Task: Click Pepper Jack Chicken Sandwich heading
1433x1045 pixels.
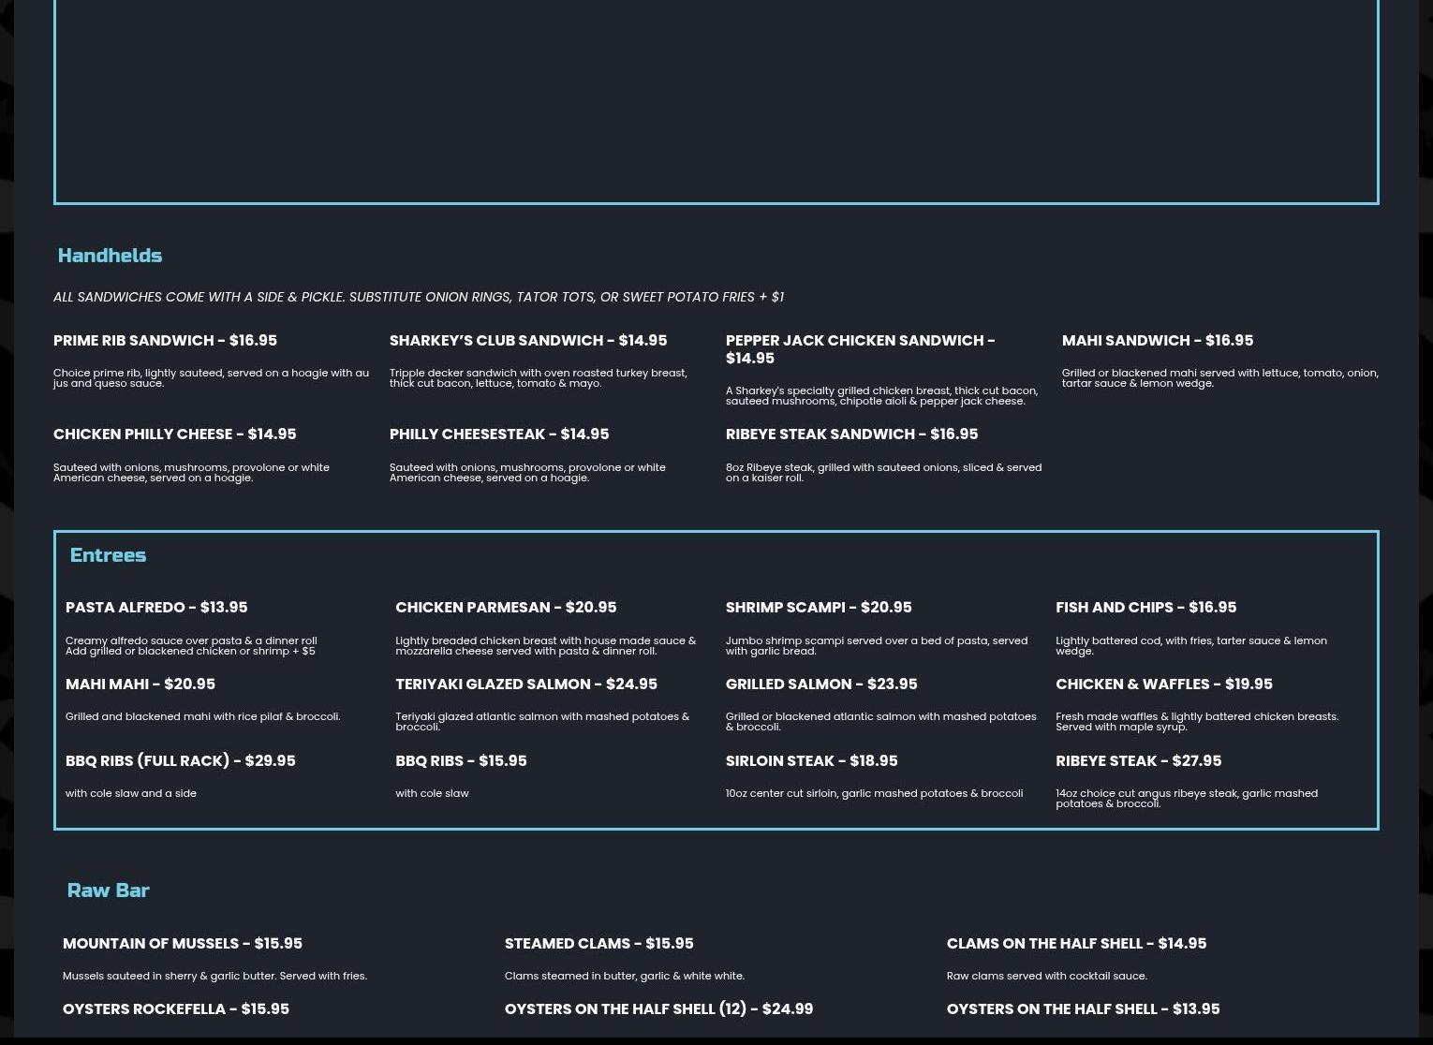Action: 859,348
